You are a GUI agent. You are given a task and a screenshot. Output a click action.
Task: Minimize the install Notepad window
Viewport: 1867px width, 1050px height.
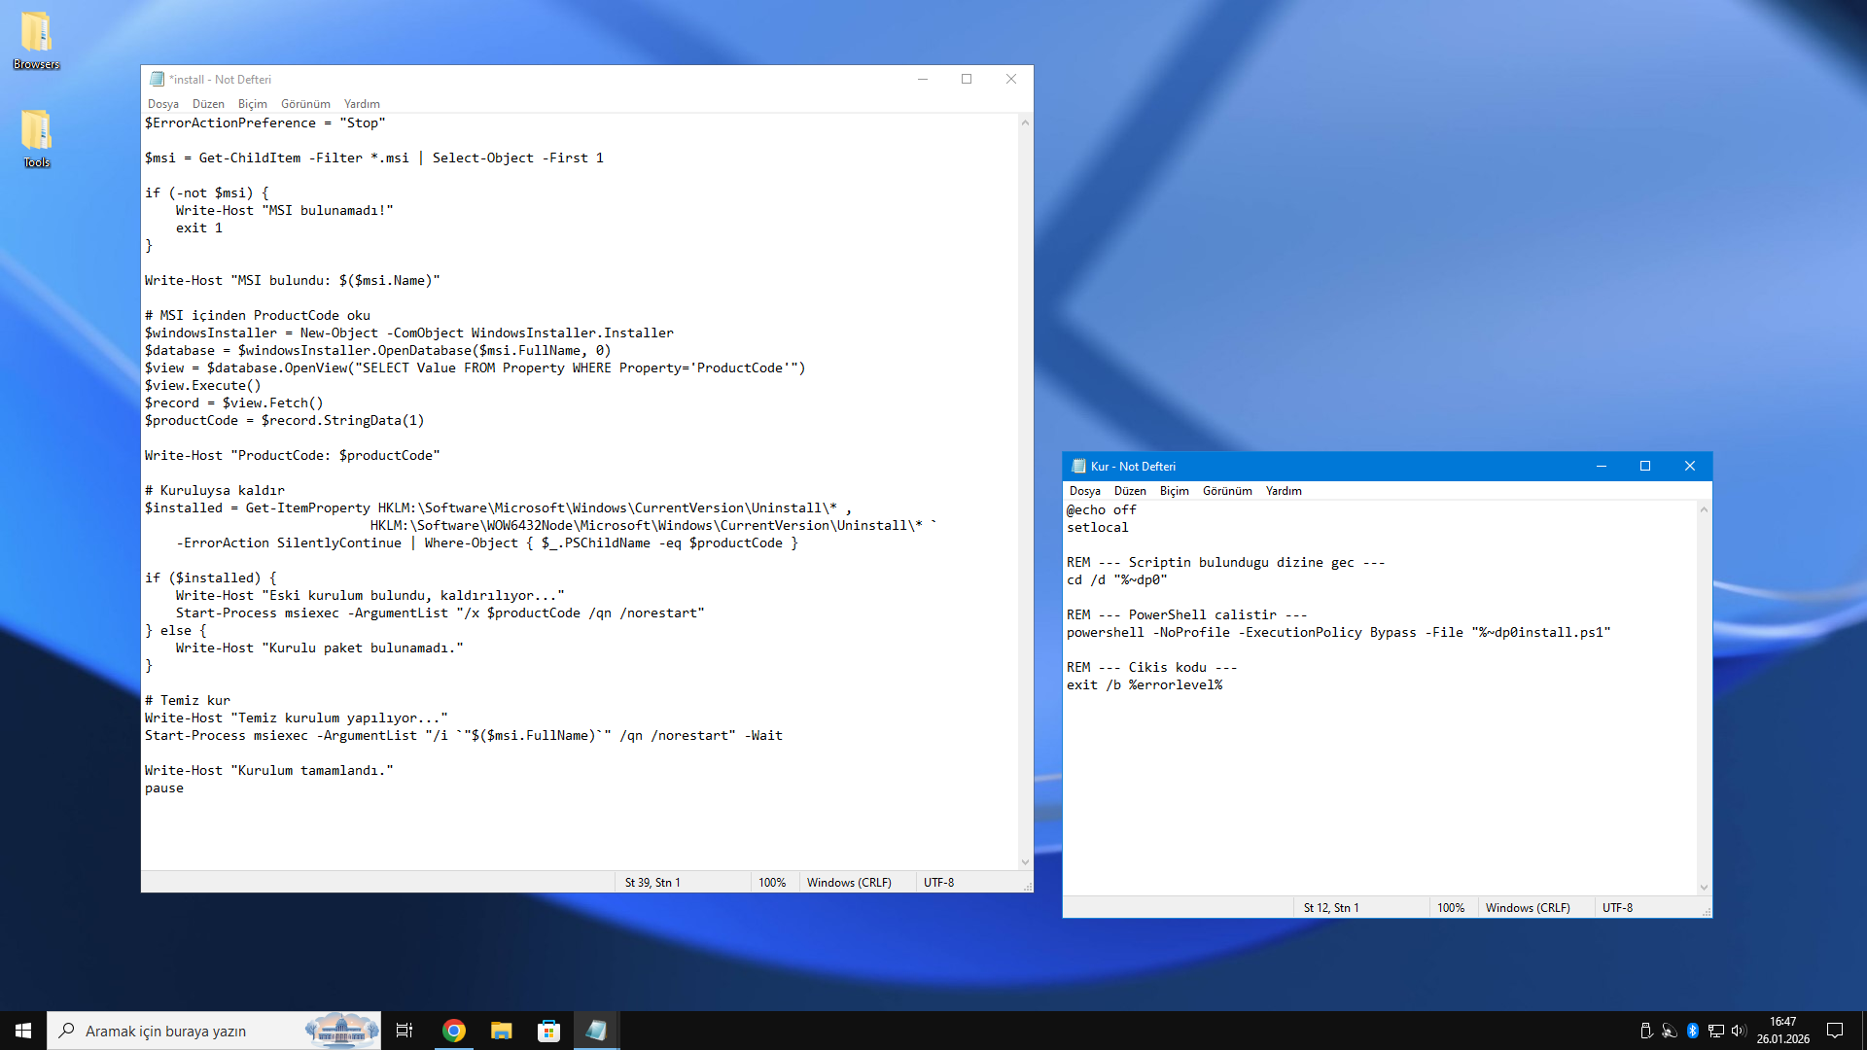point(922,79)
